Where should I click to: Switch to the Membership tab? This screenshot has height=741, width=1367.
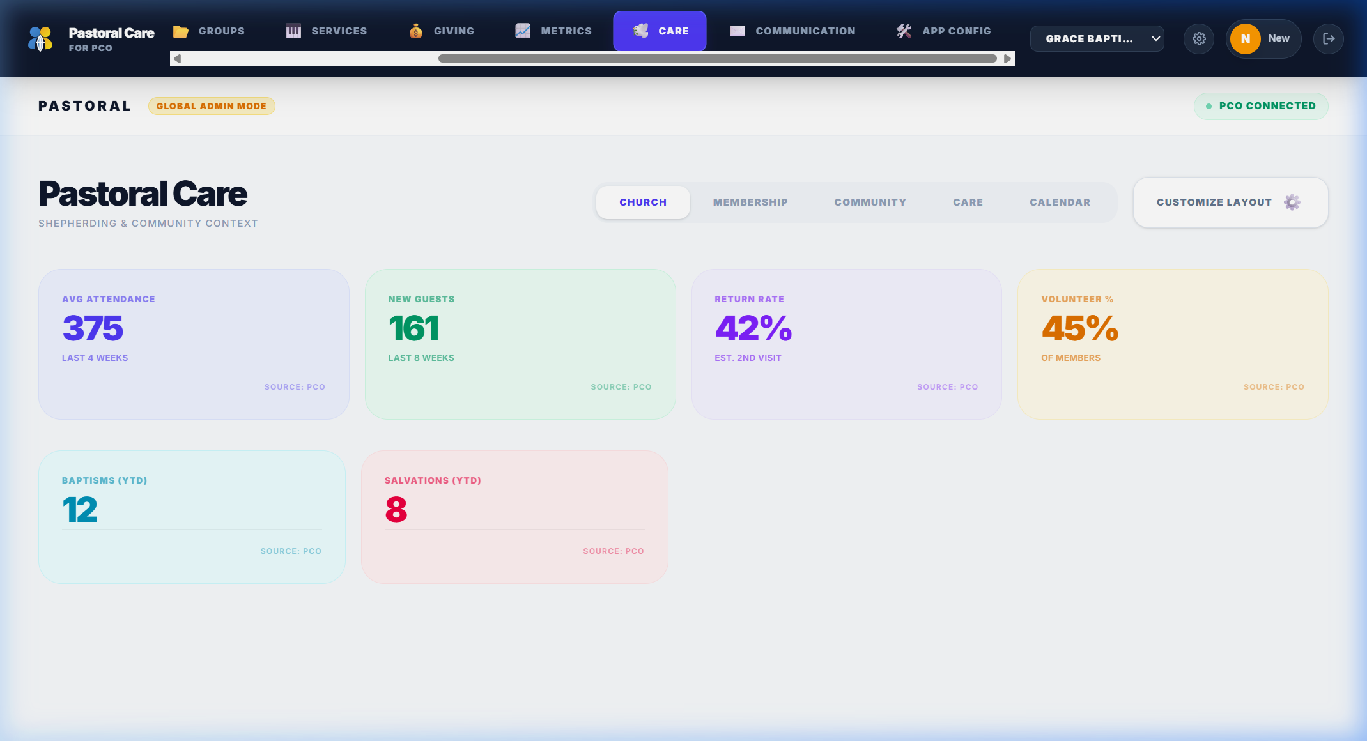[x=750, y=202]
